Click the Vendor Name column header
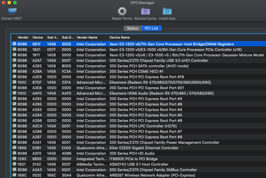This screenshot has height=178, width=266. pyautogui.click(x=87, y=37)
